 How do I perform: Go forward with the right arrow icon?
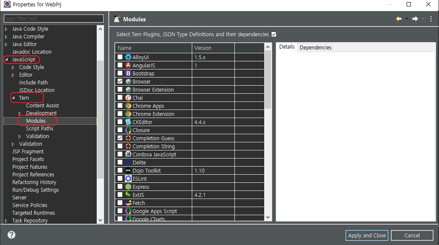(x=415, y=19)
